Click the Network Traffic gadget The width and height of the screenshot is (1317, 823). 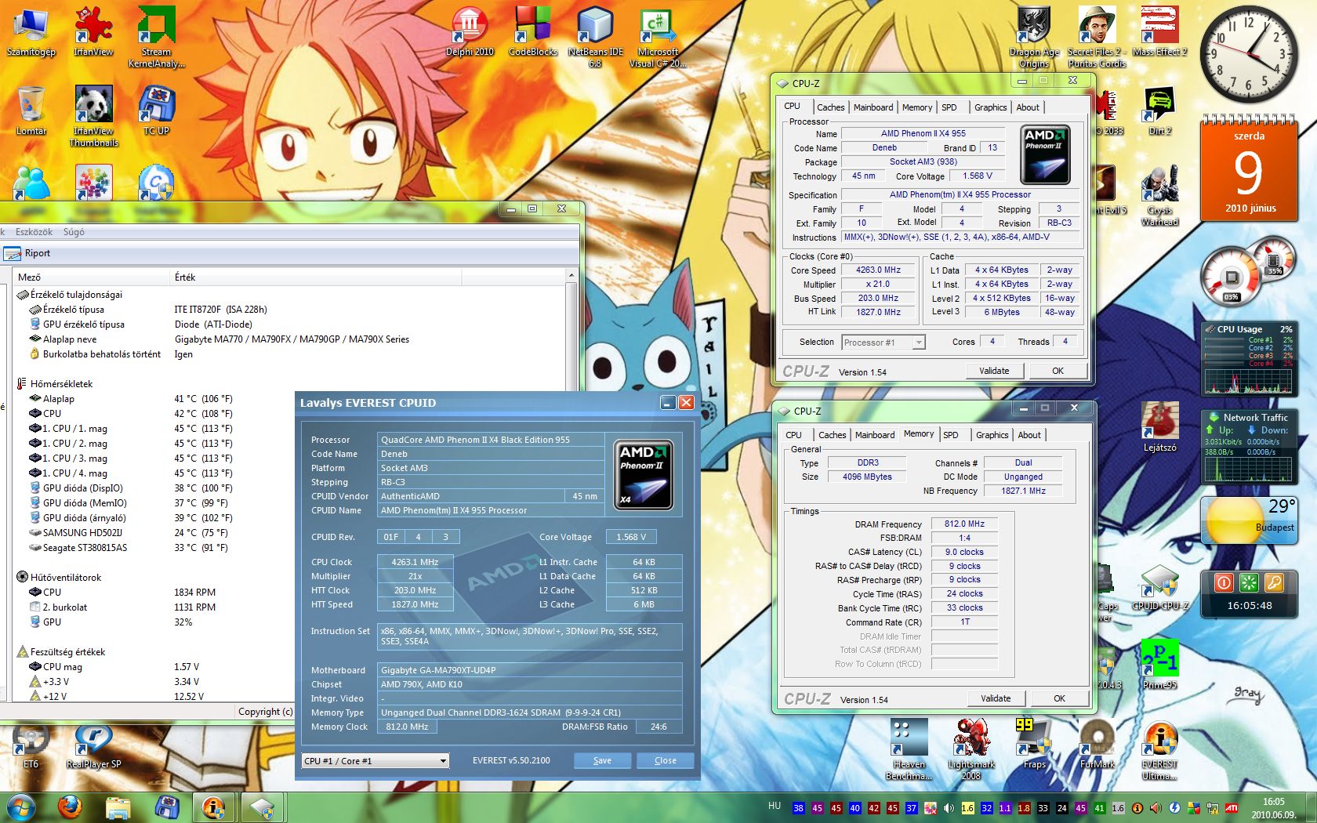(1248, 447)
